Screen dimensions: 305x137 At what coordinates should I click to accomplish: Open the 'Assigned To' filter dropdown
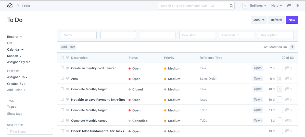coord(17,77)
